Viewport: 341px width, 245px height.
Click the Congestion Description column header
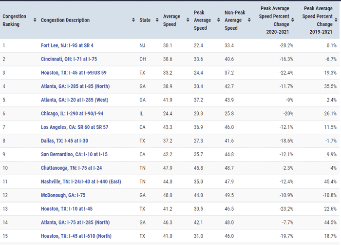pos(65,20)
